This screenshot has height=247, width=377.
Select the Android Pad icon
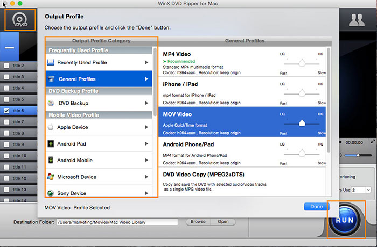pos(51,144)
